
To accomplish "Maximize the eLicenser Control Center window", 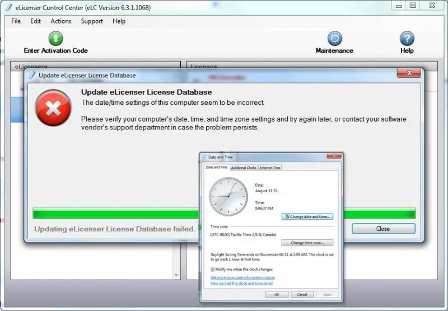I will (x=413, y=6).
